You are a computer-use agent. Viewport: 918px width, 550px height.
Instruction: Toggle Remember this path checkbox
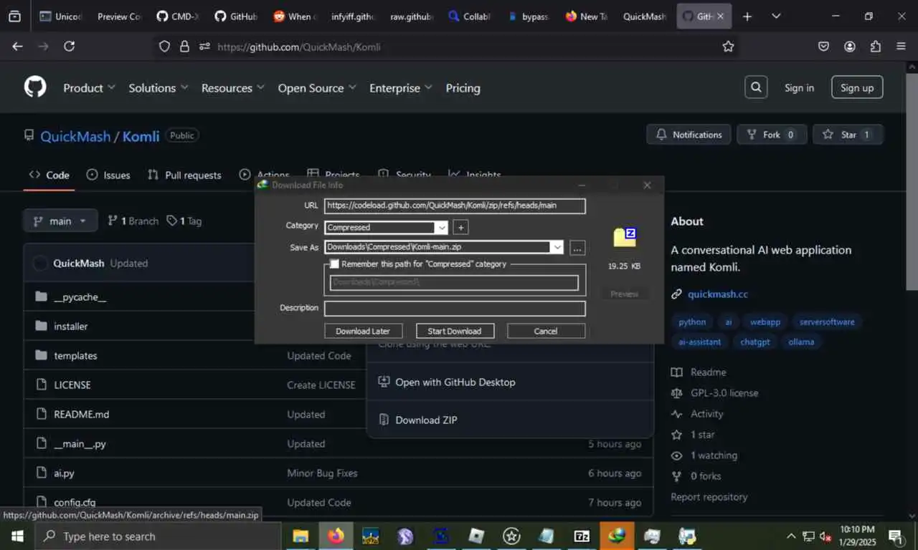click(334, 264)
